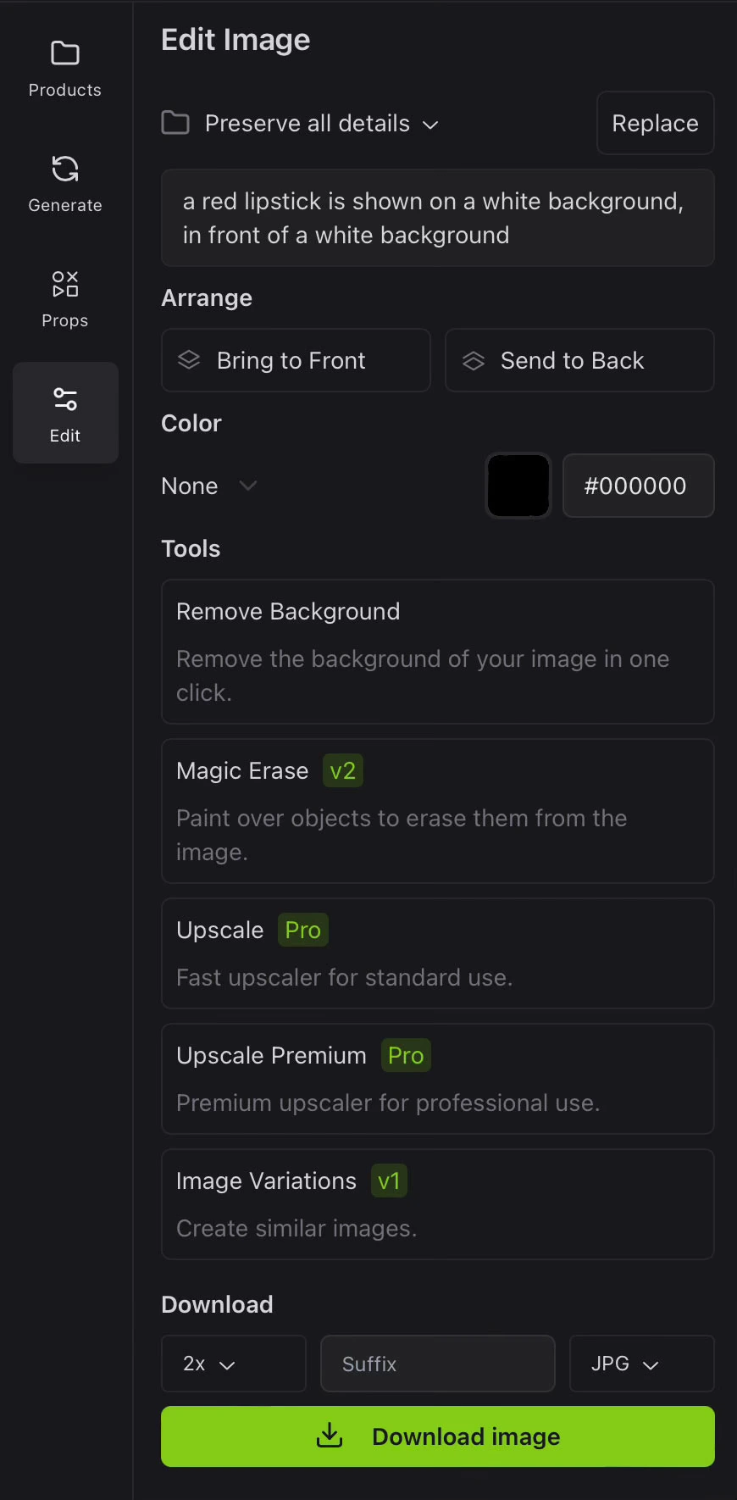Select the Image Variations v1 tool
737x1500 pixels.
tap(438, 1204)
